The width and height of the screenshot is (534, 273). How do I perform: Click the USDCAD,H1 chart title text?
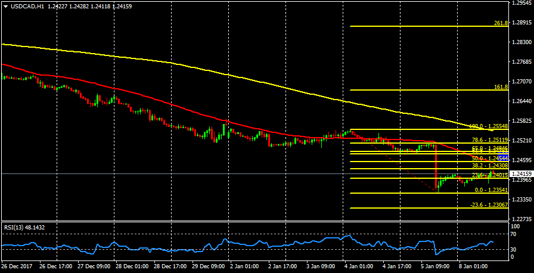click(x=27, y=6)
